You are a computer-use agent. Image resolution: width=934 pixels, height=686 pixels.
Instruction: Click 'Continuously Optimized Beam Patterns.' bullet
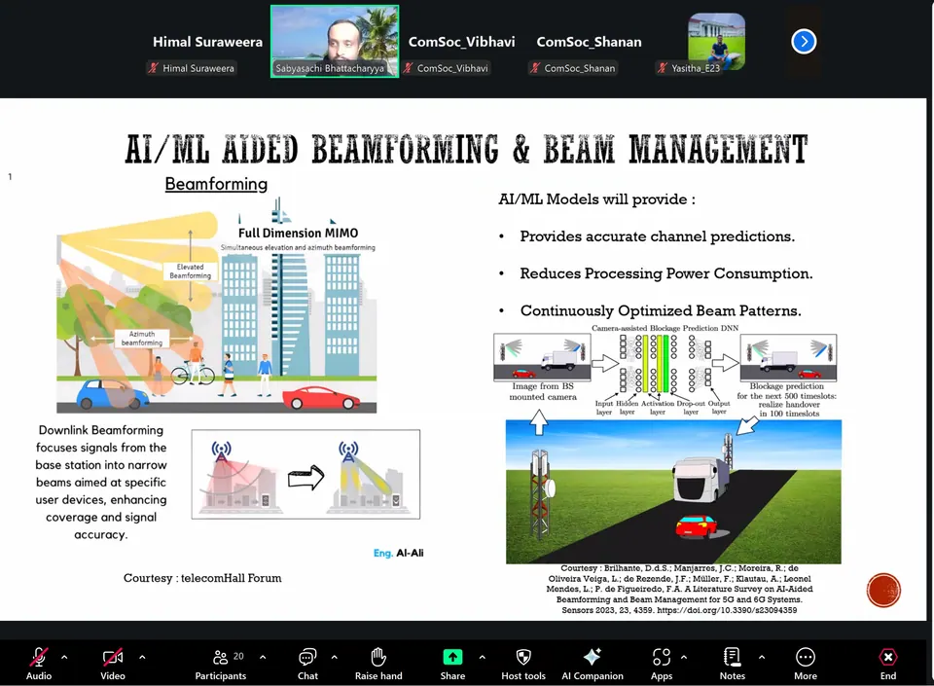click(x=661, y=310)
